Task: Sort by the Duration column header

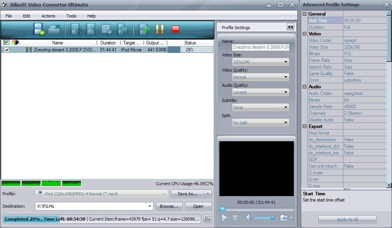Action: tap(108, 43)
